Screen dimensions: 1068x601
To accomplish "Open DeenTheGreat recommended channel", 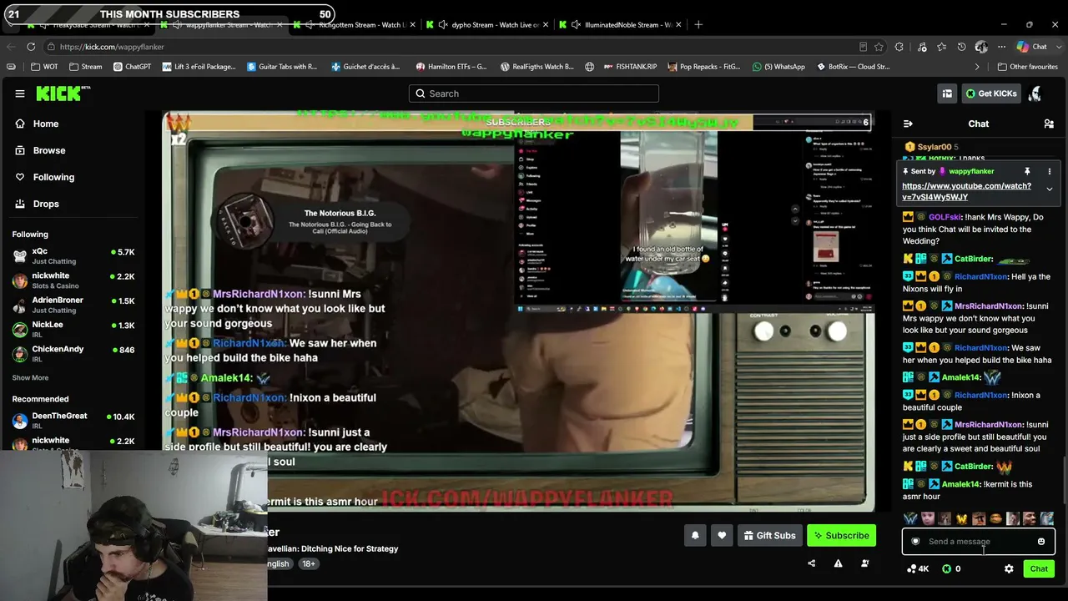I will (x=73, y=420).
